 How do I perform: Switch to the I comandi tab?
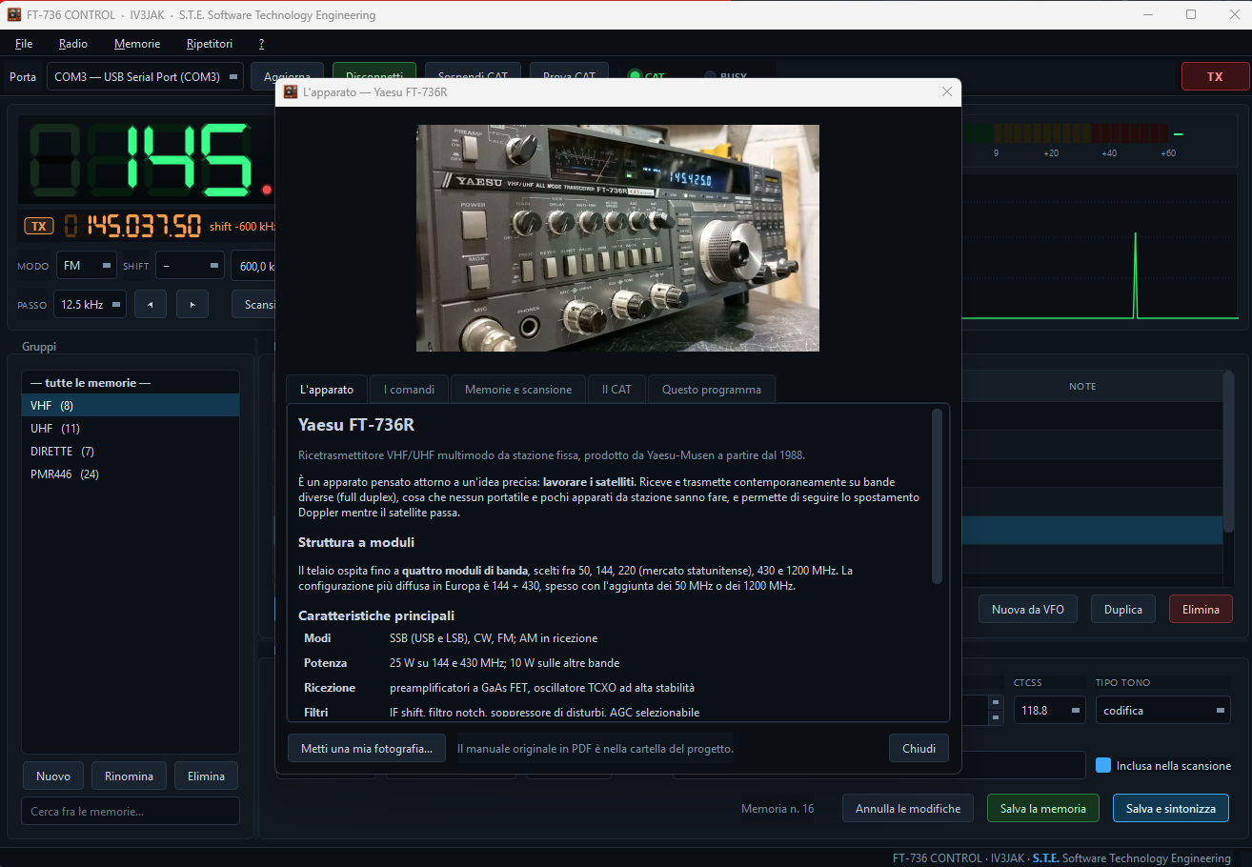410,389
